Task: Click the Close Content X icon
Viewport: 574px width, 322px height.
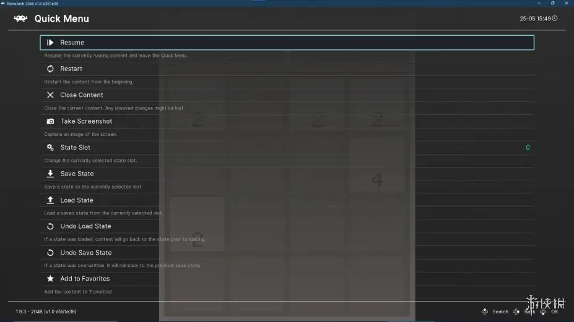Action: (50, 95)
